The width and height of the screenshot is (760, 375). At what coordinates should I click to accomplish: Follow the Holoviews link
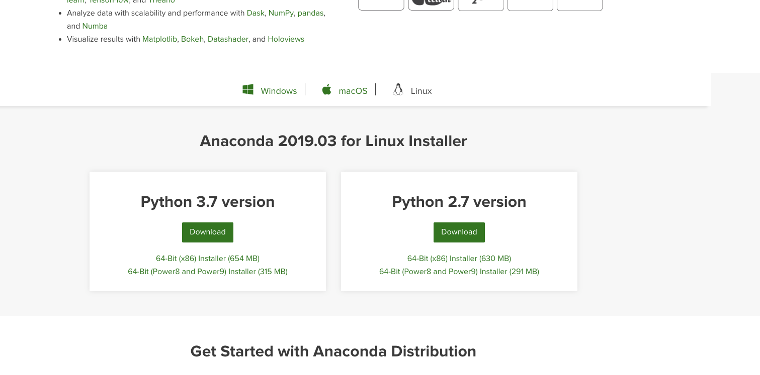tap(286, 39)
